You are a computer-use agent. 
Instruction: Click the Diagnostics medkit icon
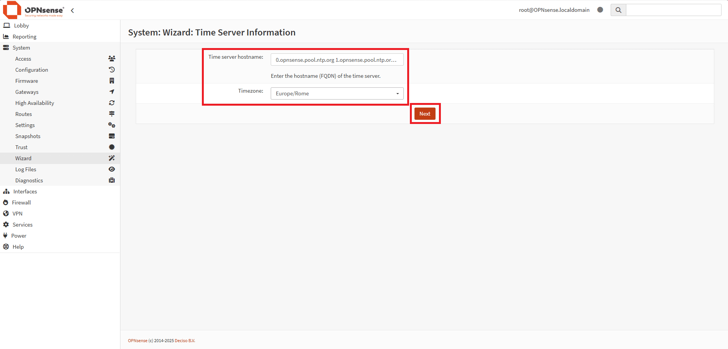[112, 180]
